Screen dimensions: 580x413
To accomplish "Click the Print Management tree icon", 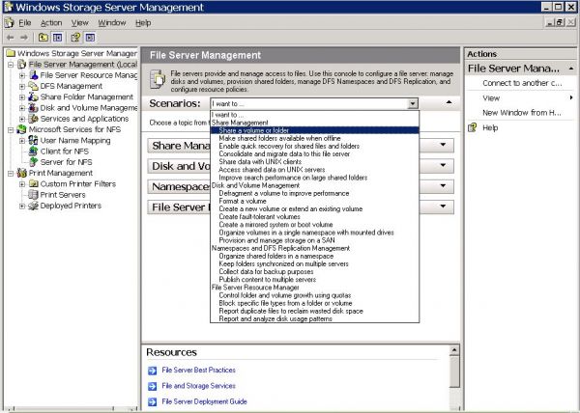I will tap(22, 173).
